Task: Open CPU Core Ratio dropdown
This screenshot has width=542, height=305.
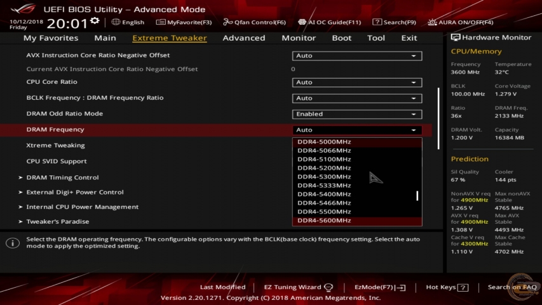Action: [x=357, y=83]
